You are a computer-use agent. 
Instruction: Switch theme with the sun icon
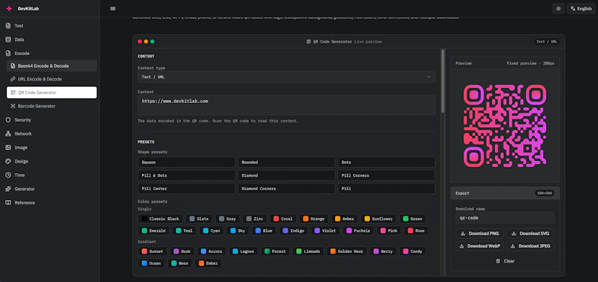[x=558, y=8]
